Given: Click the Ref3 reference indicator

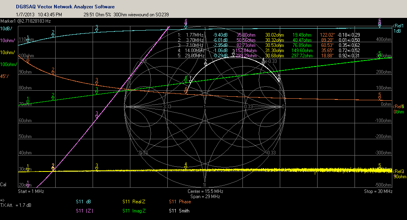Looking at the screenshot, I should click(398, 171).
